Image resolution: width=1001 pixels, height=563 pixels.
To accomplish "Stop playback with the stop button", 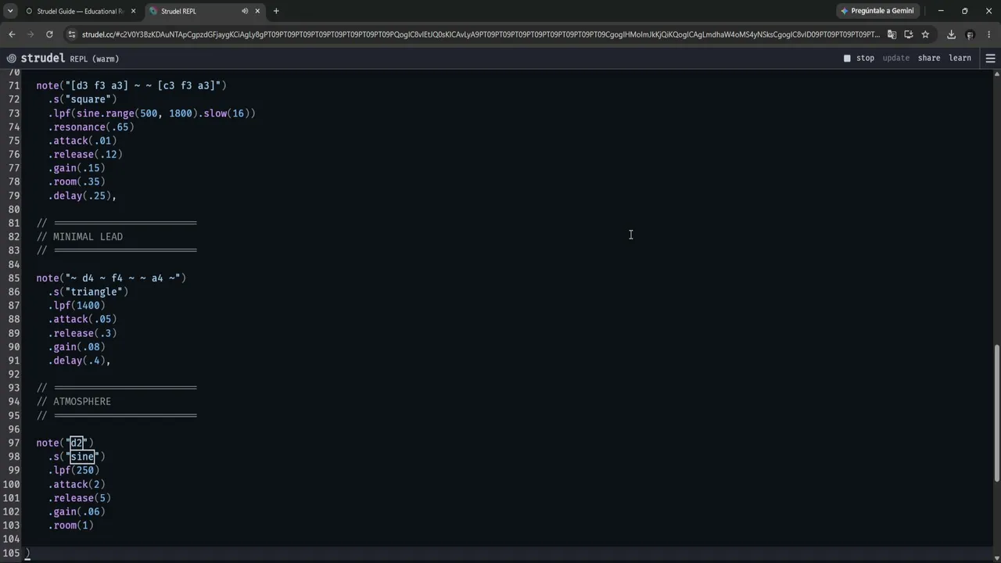I will coord(859,58).
